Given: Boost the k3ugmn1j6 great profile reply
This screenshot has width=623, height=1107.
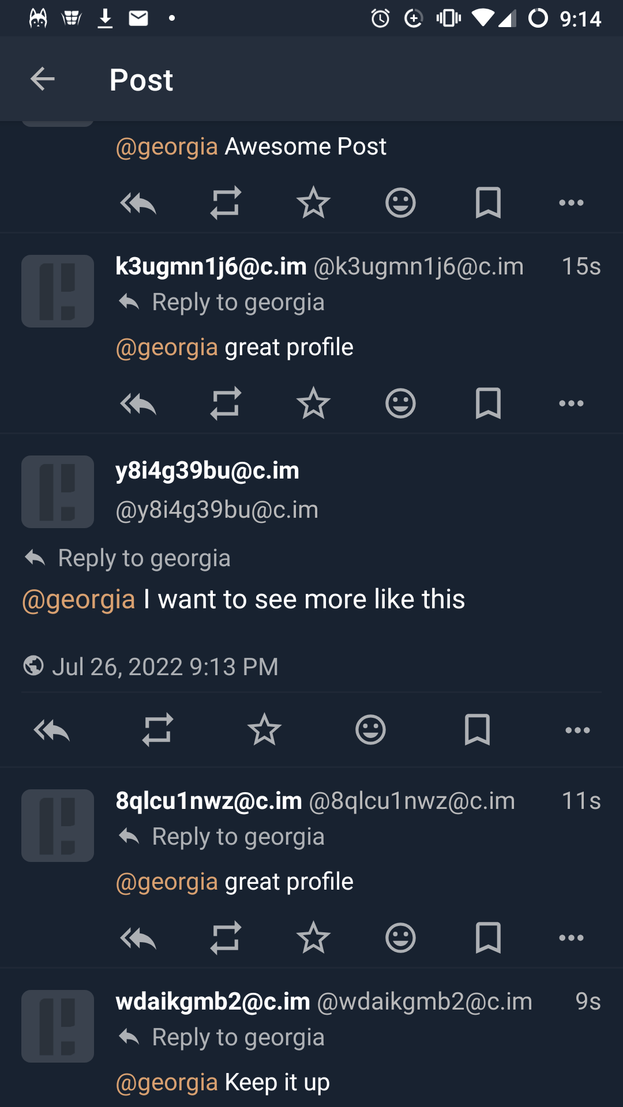Looking at the screenshot, I should (x=226, y=404).
